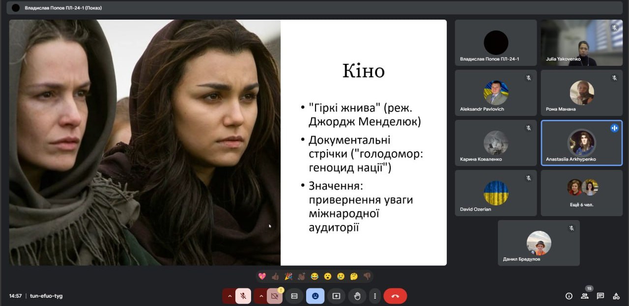
Task: Select Карина Коваленко participant tile
Action: [496, 143]
